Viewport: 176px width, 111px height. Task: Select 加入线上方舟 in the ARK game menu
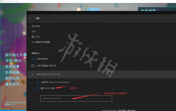coord(16,55)
